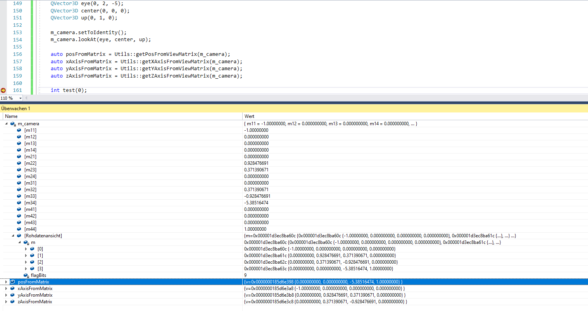Click the icon beside [Rohdatenansicht]

19,236
